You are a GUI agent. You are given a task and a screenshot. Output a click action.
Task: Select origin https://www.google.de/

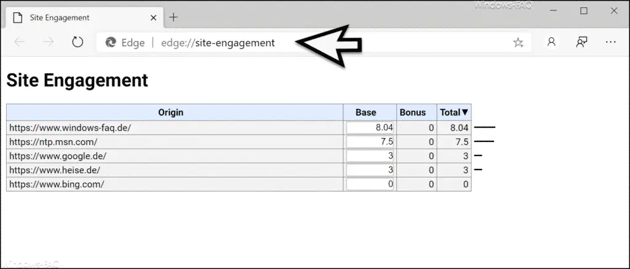(x=57, y=156)
